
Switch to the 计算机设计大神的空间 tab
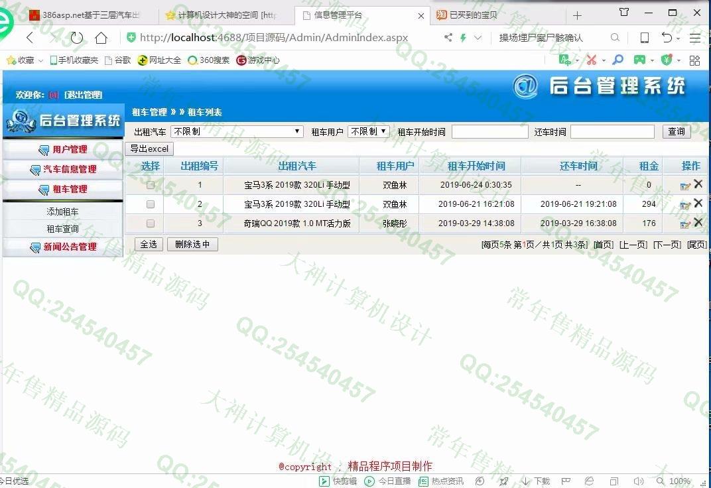226,15
